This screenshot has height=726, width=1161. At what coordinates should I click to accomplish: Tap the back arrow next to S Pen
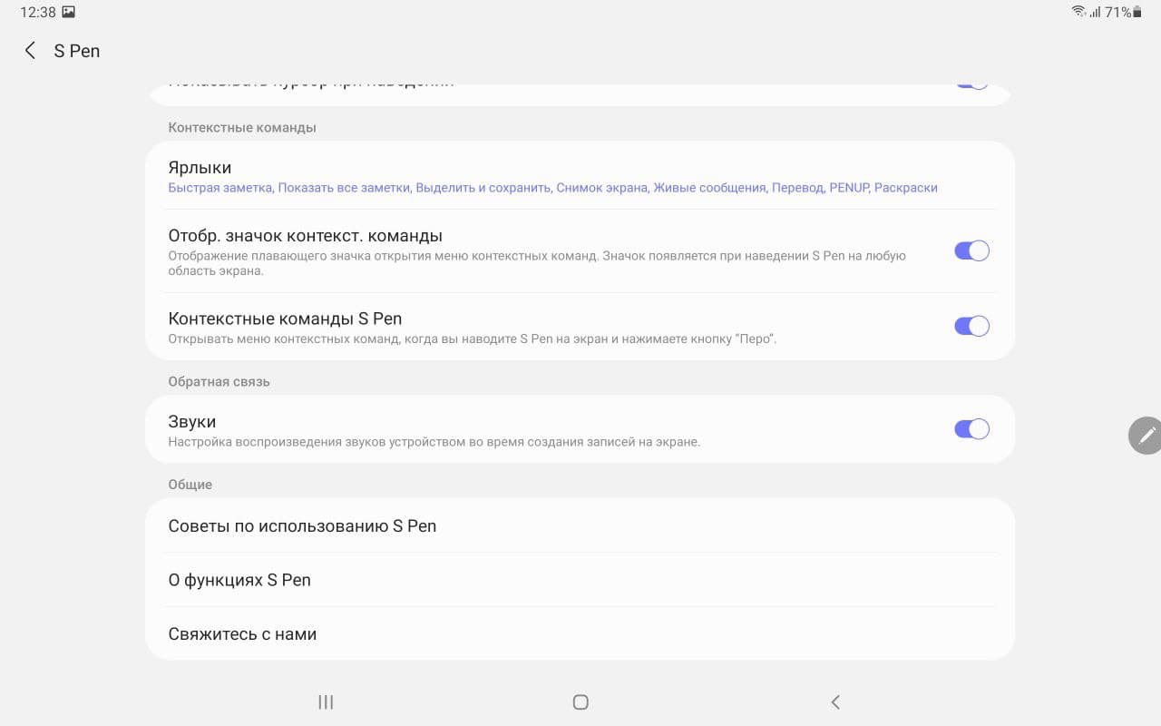30,51
